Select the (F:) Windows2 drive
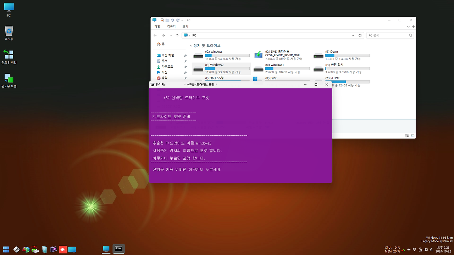Viewport: 454px width, 255px height. coord(221,68)
